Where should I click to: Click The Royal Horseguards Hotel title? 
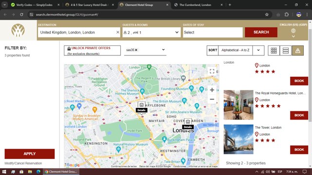point(280,93)
